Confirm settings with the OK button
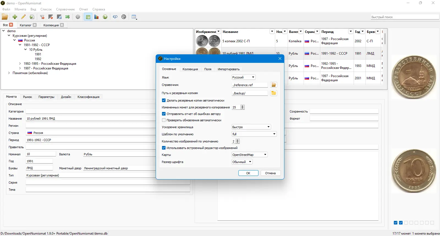The width and height of the screenshot is (440, 236). [x=248, y=173]
